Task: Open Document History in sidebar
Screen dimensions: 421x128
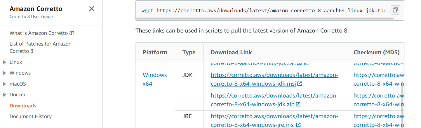Action: 31,116
